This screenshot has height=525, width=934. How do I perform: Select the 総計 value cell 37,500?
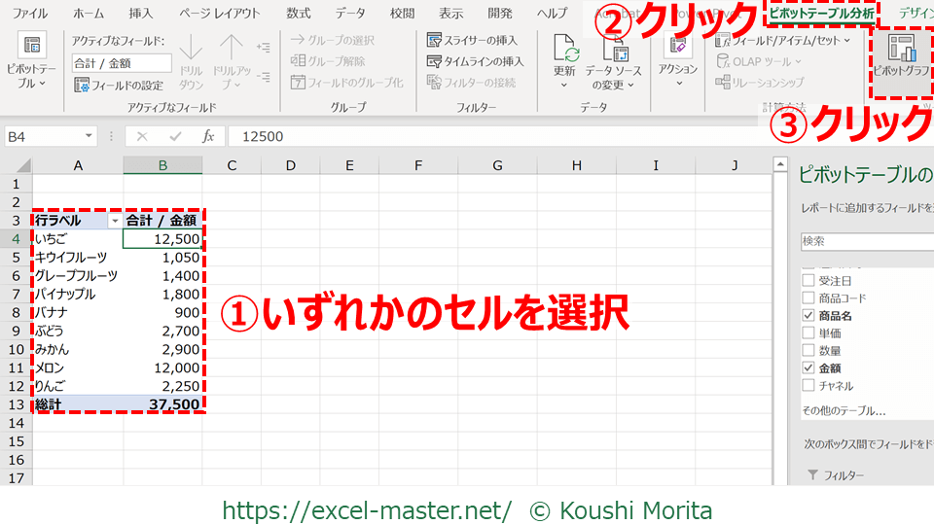coord(162,404)
